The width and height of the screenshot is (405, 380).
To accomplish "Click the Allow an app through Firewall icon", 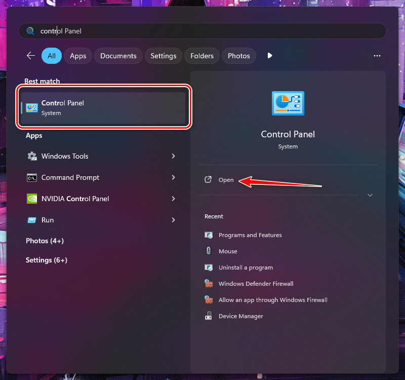I will click(x=209, y=300).
